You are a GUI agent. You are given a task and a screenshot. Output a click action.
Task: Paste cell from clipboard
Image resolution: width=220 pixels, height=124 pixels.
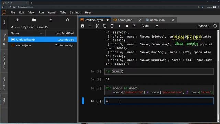pos(112,26)
